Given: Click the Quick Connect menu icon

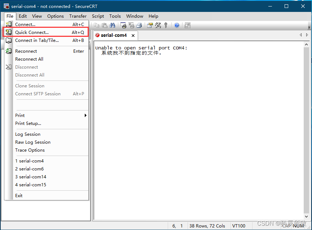Looking at the screenshot, I should pos(9,32).
